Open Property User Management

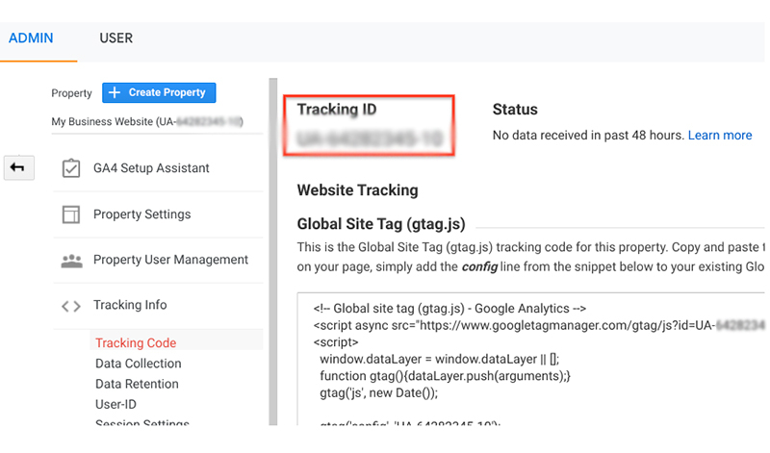(171, 260)
